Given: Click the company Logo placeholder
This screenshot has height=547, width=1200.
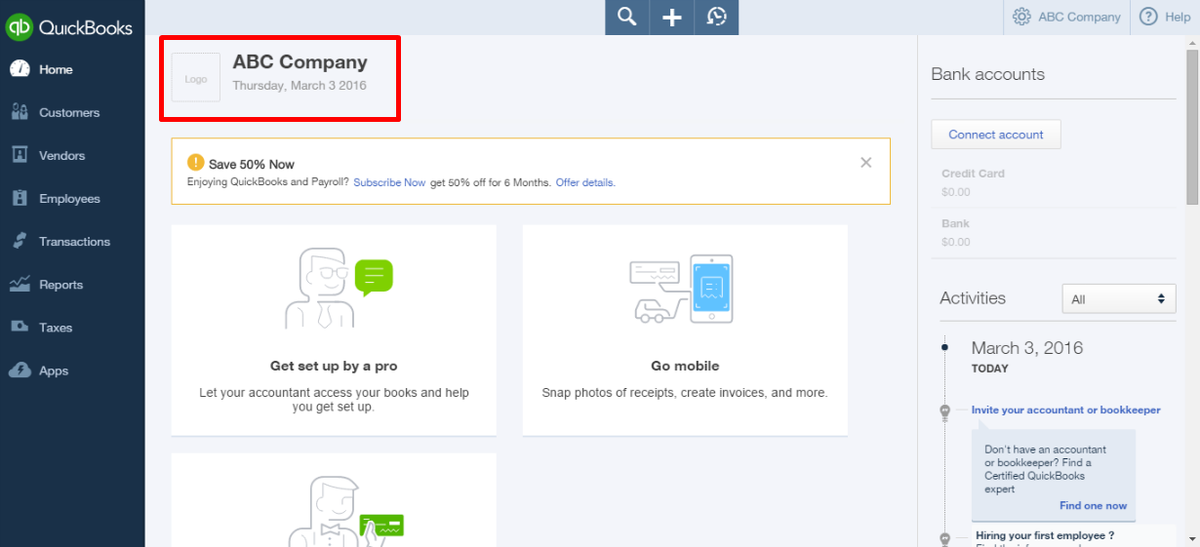Looking at the screenshot, I should click(x=196, y=78).
